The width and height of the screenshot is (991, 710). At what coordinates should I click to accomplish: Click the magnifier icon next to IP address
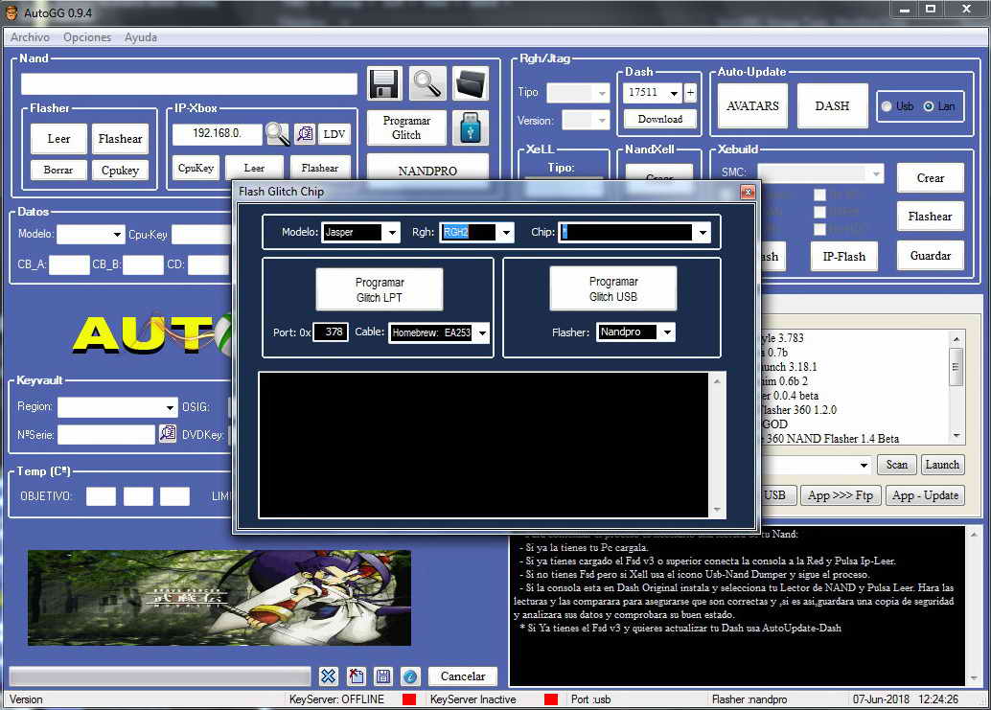tap(277, 134)
